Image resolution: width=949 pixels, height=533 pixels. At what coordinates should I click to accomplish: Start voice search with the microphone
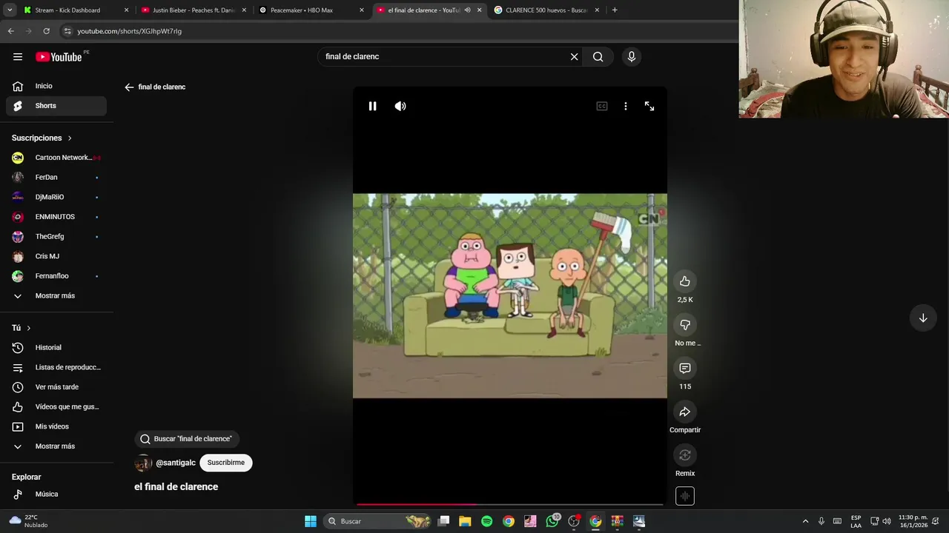[x=632, y=56]
